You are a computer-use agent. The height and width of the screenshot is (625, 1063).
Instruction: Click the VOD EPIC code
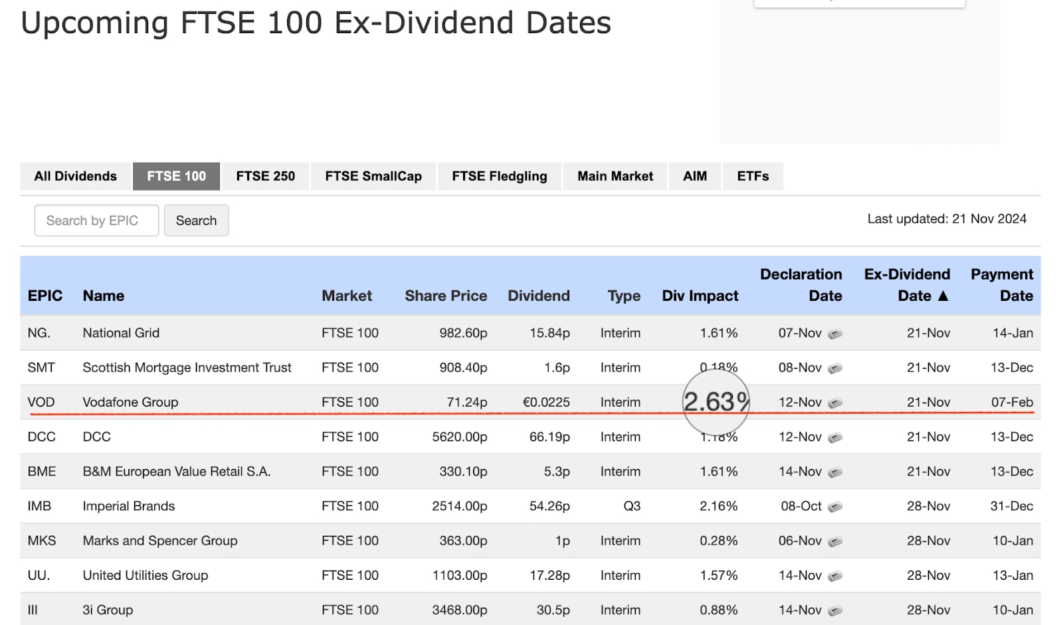point(41,402)
